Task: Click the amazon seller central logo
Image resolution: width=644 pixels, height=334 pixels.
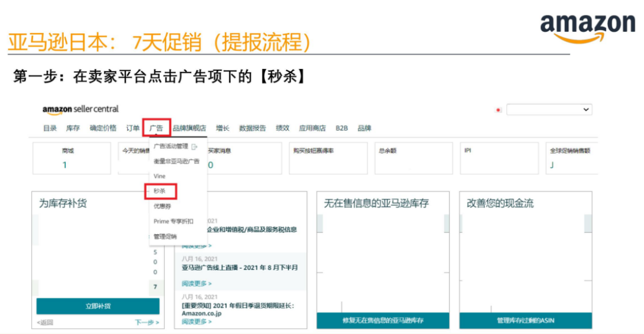Action: tap(80, 109)
